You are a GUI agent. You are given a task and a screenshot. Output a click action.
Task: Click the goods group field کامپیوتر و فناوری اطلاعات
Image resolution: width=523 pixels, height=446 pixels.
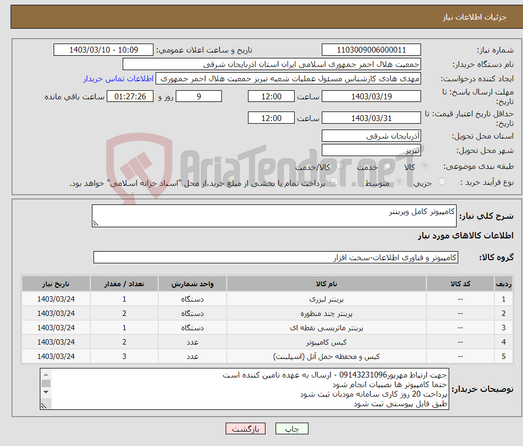[x=276, y=257]
